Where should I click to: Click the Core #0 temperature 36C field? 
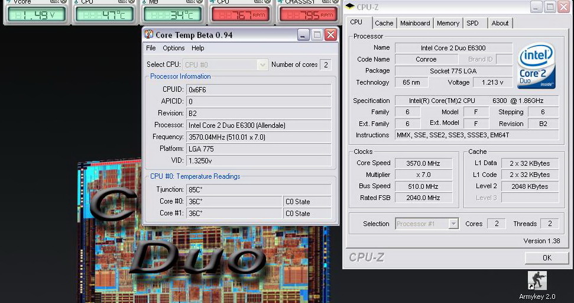(x=234, y=202)
